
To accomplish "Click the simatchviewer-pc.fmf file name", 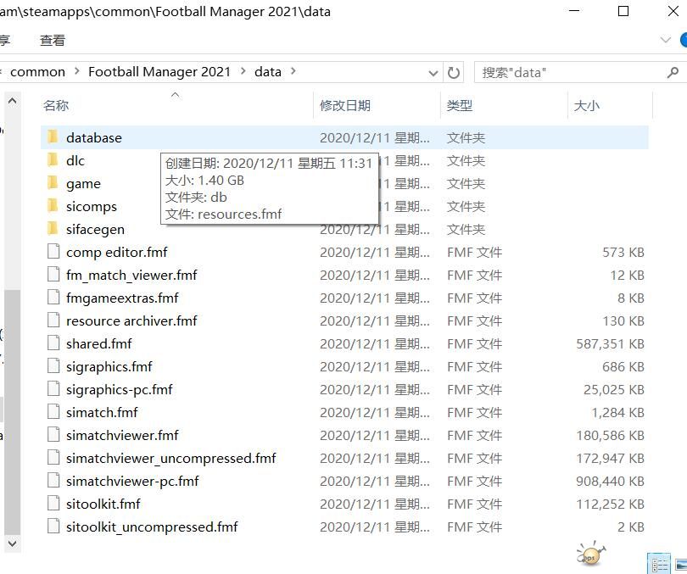I will 132,481.
